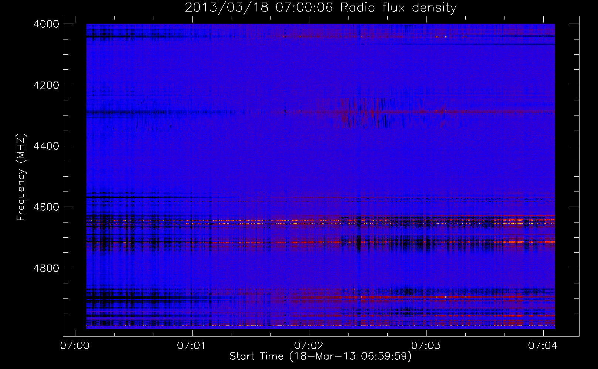Screen dimensions: 598x369
Task: Click the 07:03 time tick label
Action: pos(426,346)
